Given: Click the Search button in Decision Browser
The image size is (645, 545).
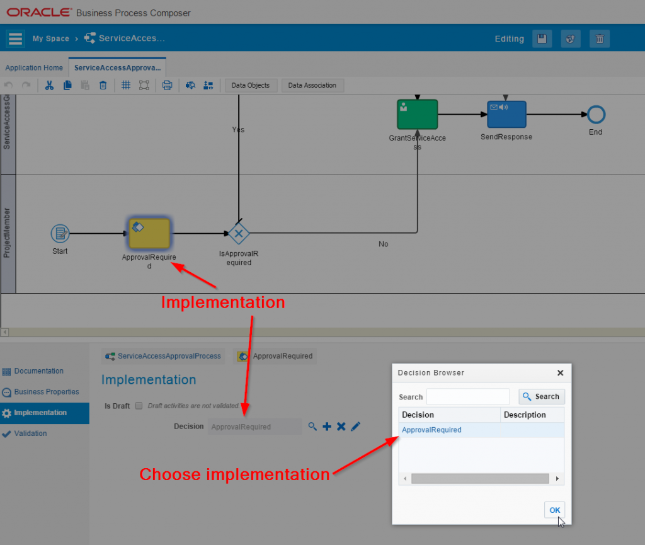Looking at the screenshot, I should tap(542, 396).
